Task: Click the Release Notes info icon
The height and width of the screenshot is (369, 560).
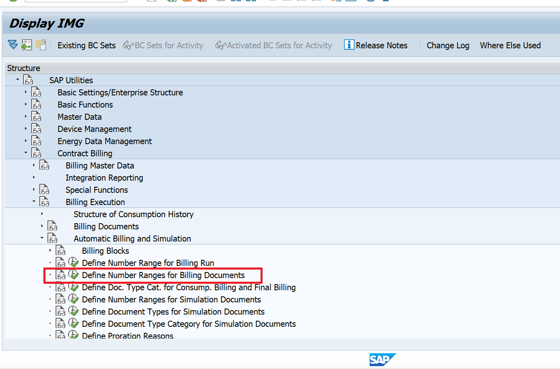Action: point(349,45)
